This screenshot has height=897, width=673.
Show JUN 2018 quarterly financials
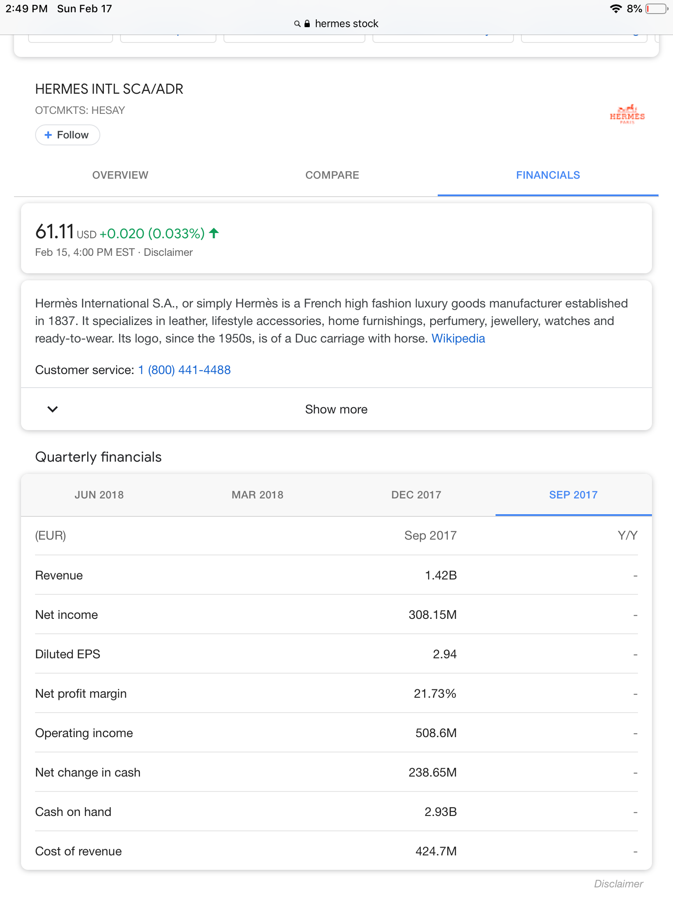tap(99, 495)
